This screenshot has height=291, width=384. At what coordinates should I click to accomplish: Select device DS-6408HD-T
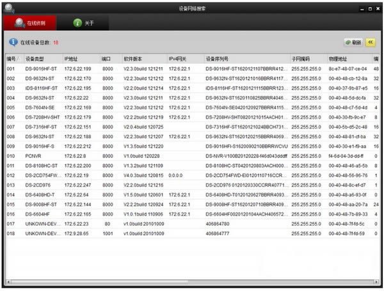click(40, 195)
